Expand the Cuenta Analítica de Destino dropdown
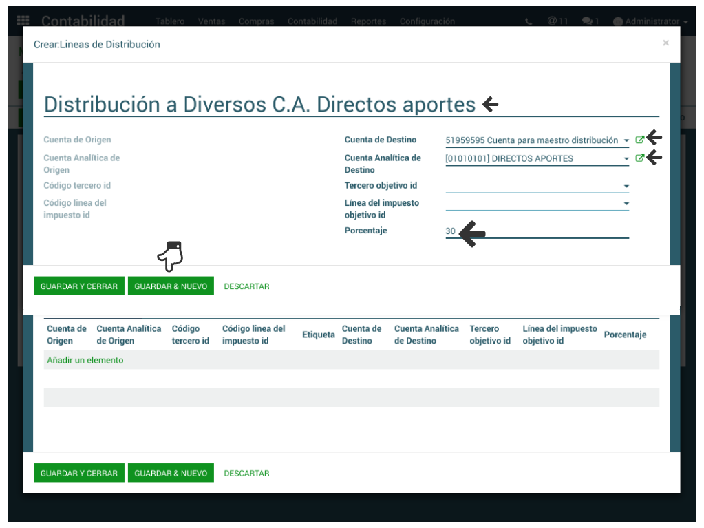704x528 pixels. pos(626,159)
